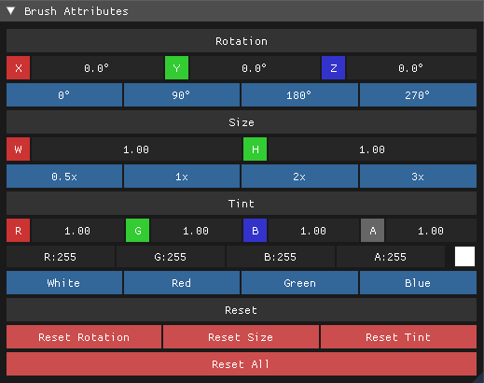
Task: Select the blue tint 1.00 field
Action: (313, 231)
